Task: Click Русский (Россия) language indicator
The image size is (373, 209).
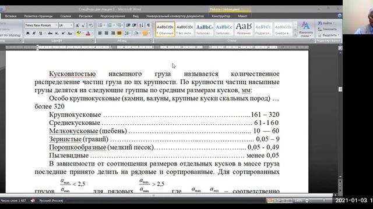Action: pos(51,201)
